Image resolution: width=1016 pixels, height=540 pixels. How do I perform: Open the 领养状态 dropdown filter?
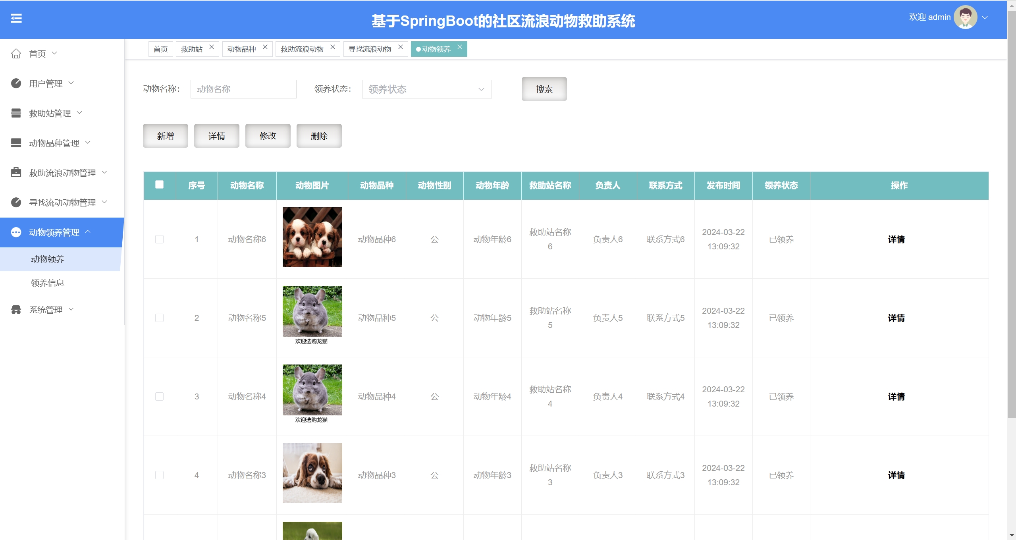(x=427, y=89)
